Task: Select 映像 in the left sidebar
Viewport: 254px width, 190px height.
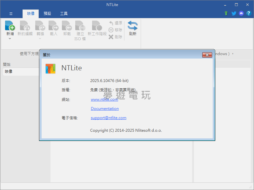Action: 21,72
